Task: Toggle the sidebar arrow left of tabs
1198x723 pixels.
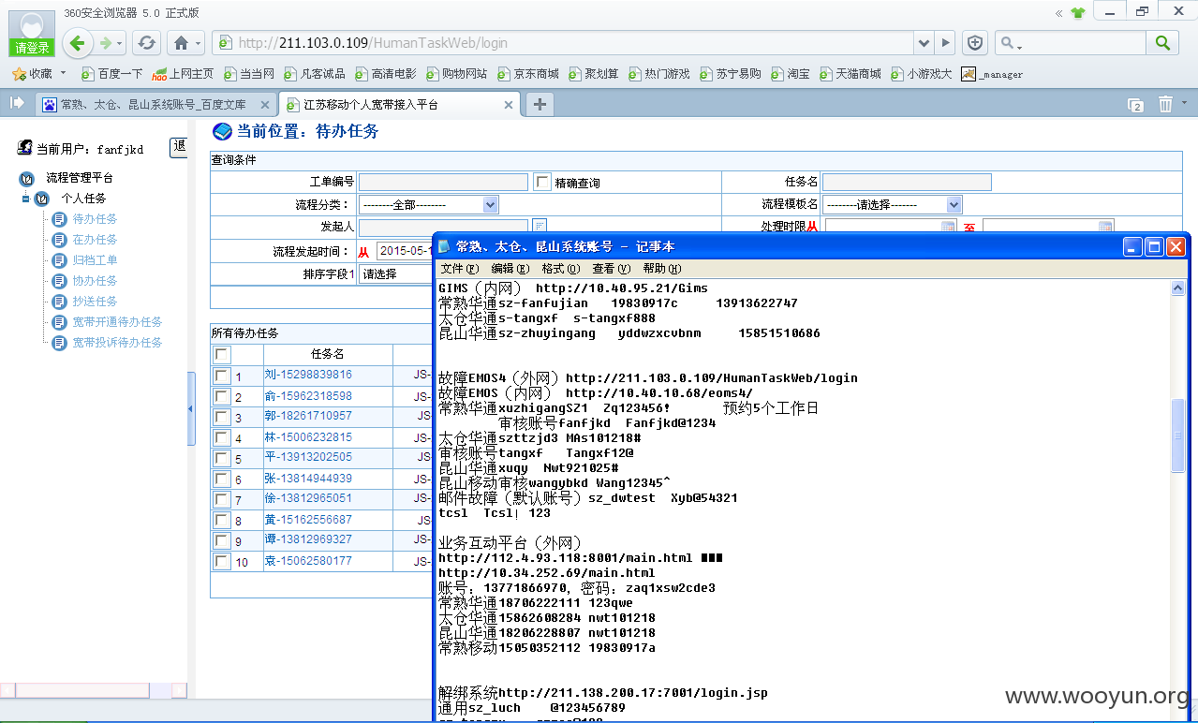Action: pos(16,103)
